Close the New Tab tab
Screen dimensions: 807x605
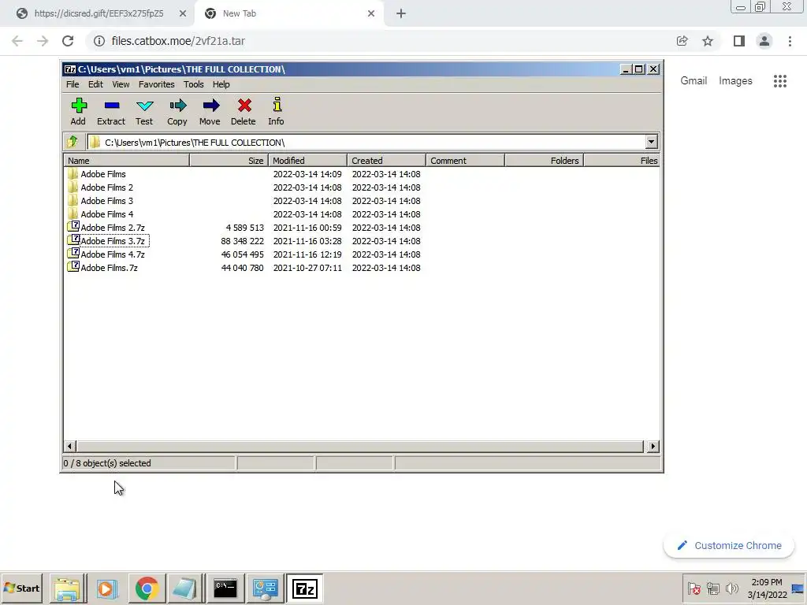[x=371, y=14]
